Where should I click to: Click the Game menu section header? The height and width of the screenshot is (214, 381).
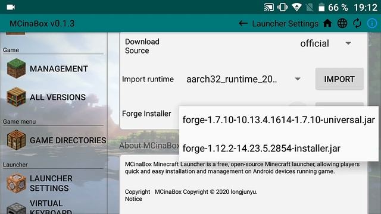click(x=19, y=121)
